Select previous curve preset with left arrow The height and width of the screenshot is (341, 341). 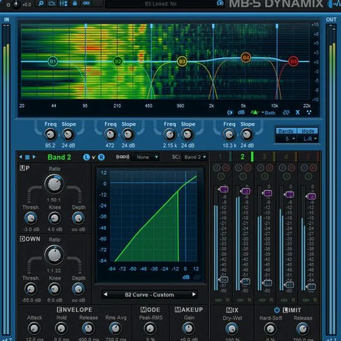pos(106,294)
